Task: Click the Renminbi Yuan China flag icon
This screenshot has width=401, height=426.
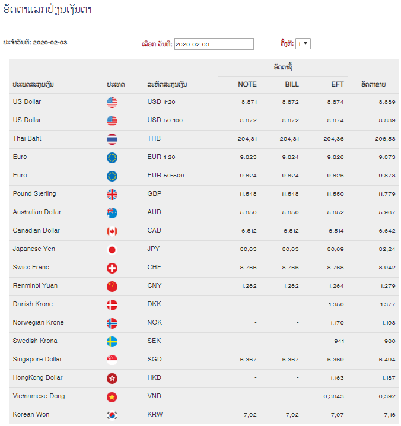Action: click(112, 287)
